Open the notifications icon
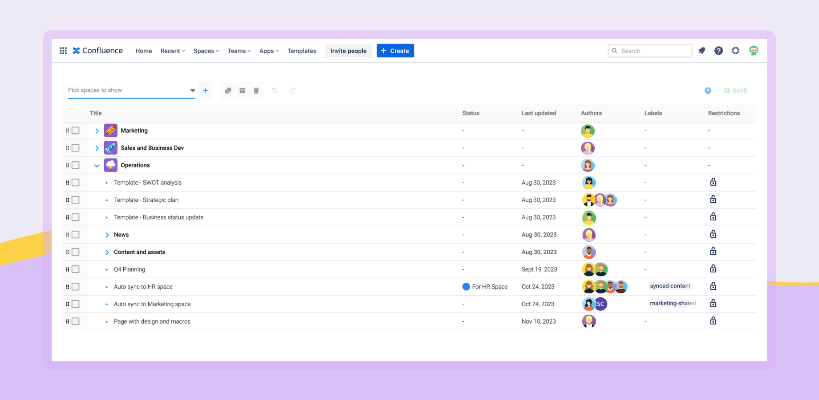819x400 pixels. (702, 51)
